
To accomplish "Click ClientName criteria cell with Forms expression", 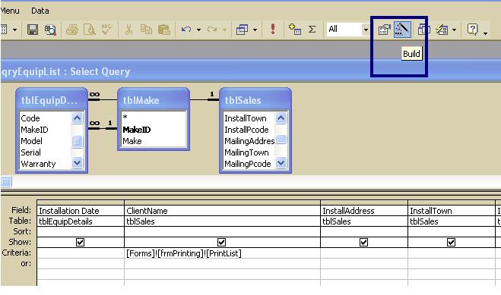I will (222, 253).
